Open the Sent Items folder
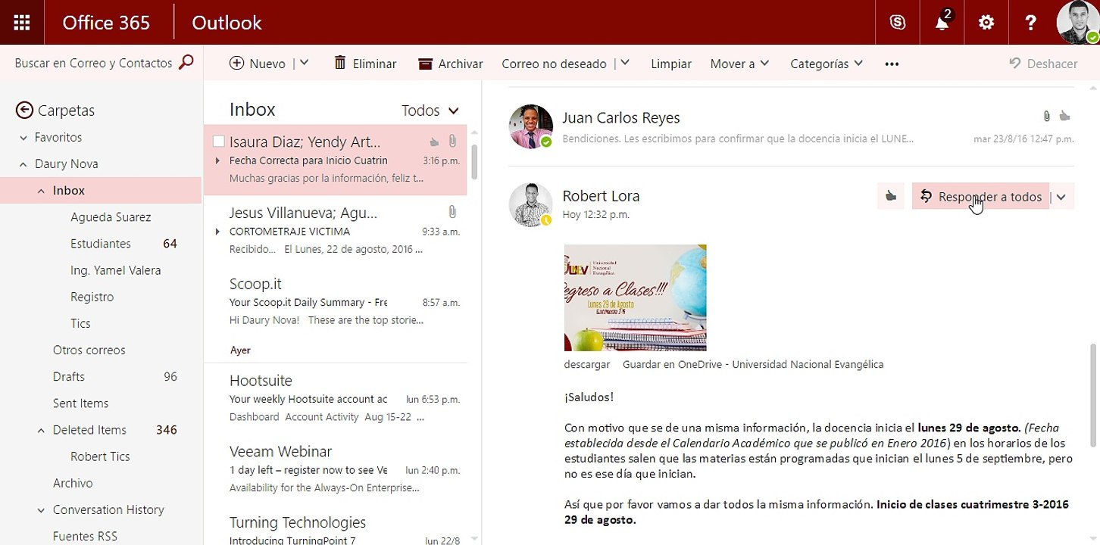1100x545 pixels. tap(80, 403)
